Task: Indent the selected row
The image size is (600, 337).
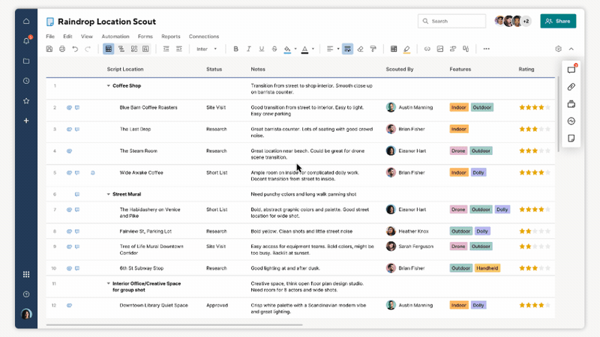Action: tap(178, 49)
